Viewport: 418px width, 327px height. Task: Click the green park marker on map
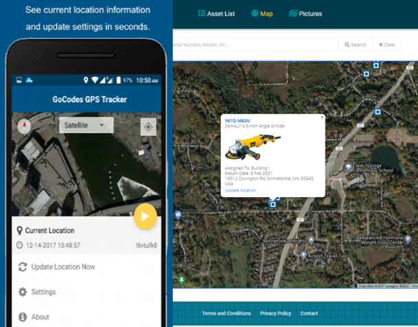[182, 279]
